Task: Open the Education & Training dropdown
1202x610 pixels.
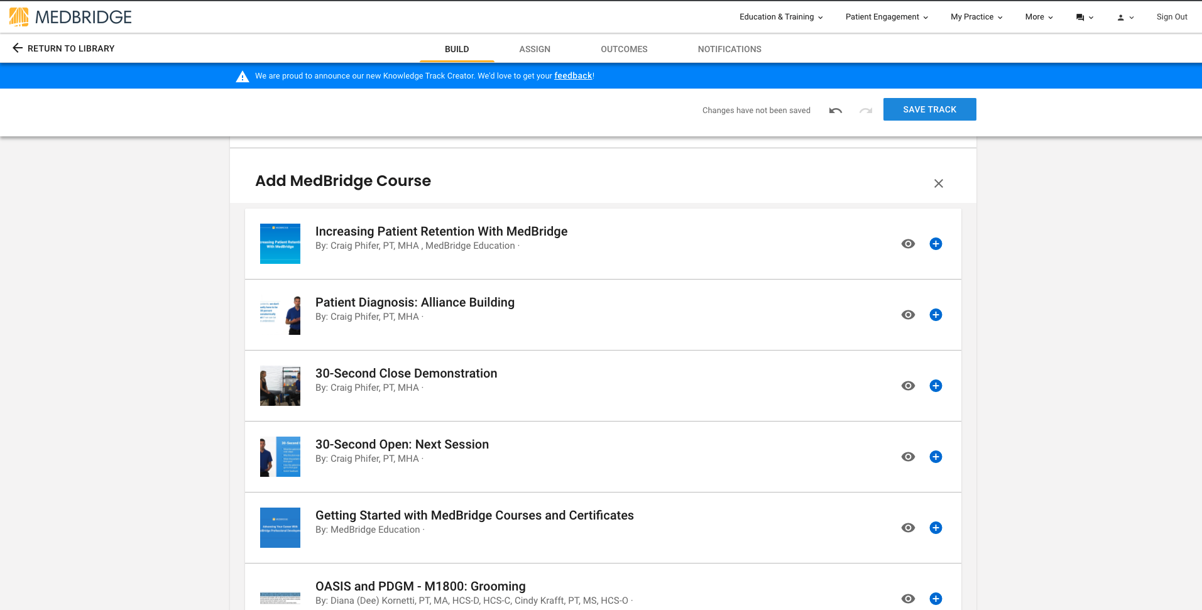Action: pyautogui.click(x=780, y=17)
